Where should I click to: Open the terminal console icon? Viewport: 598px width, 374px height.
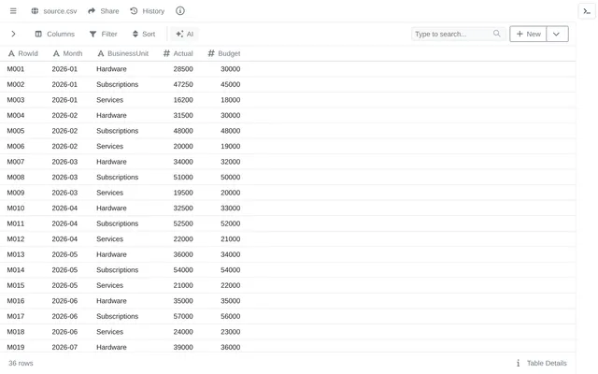(587, 11)
